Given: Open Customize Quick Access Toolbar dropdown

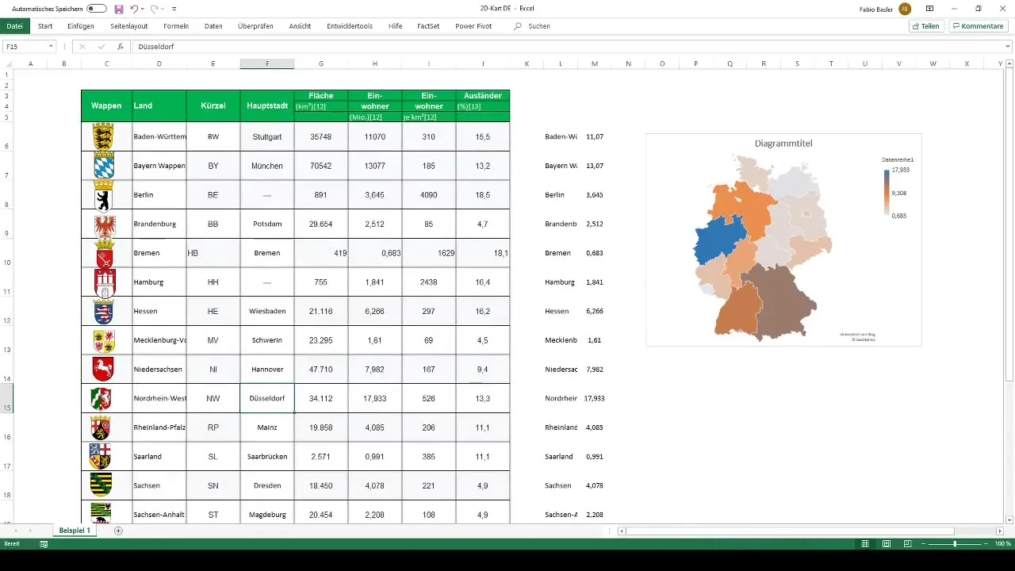Looking at the screenshot, I should [x=174, y=9].
